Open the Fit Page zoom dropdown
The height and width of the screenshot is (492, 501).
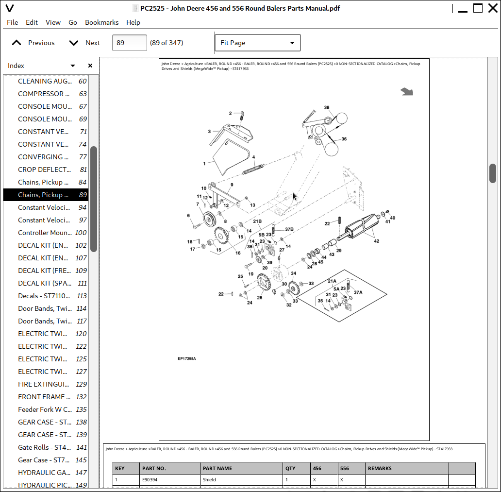(x=257, y=43)
